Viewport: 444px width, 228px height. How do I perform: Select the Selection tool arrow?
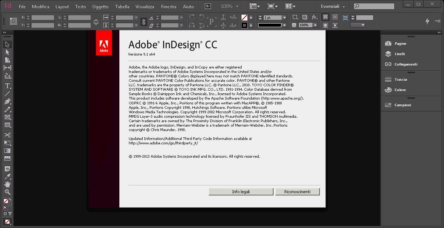pos(7,44)
